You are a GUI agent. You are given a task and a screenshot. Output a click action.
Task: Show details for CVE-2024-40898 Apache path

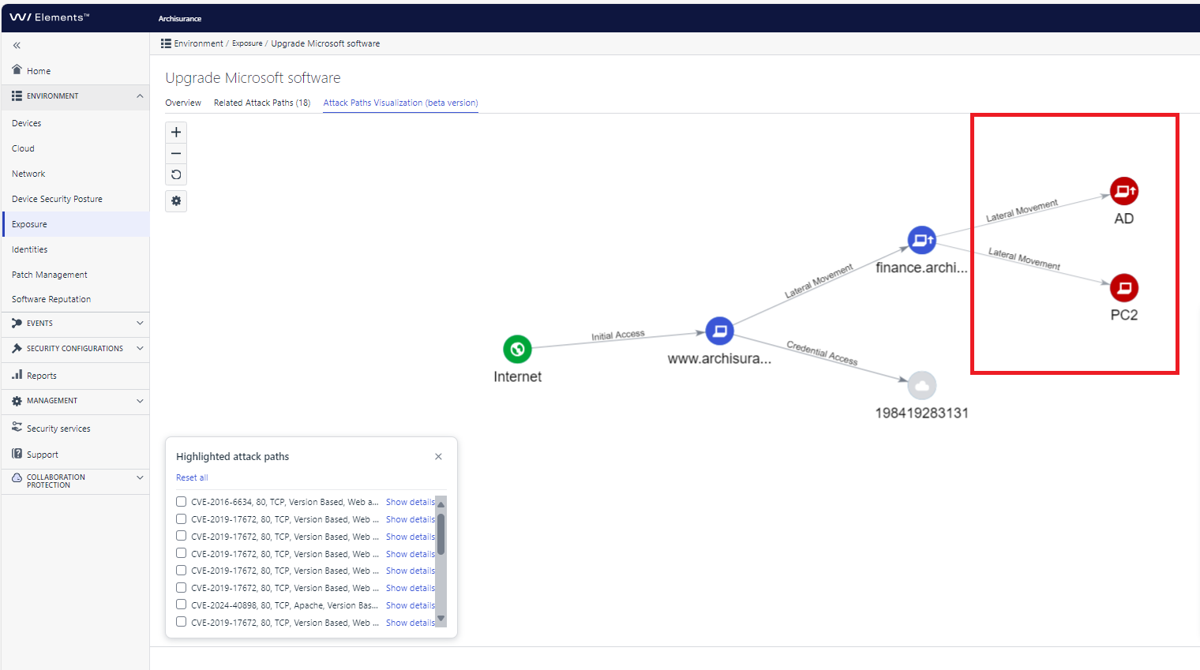coord(411,605)
